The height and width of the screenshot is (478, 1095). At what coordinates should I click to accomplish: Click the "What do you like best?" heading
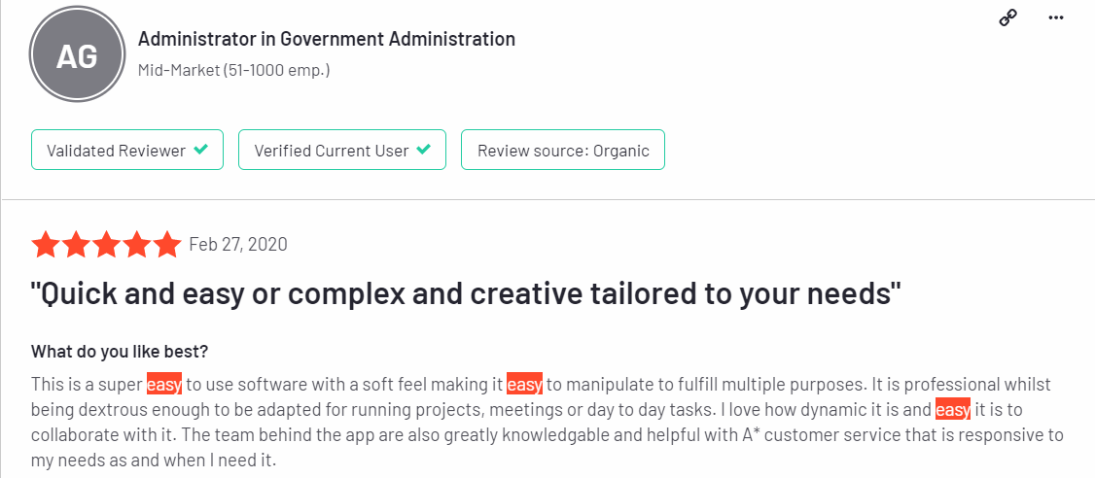[x=120, y=352]
